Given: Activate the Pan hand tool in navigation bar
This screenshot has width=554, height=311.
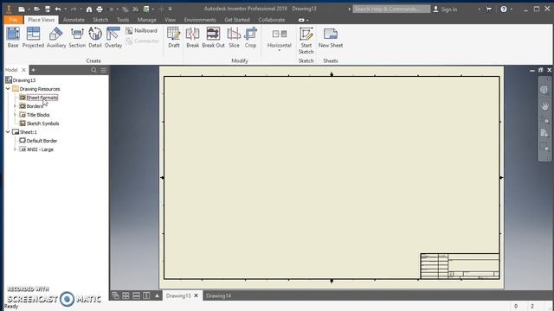Looking at the screenshot, I should (544, 105).
